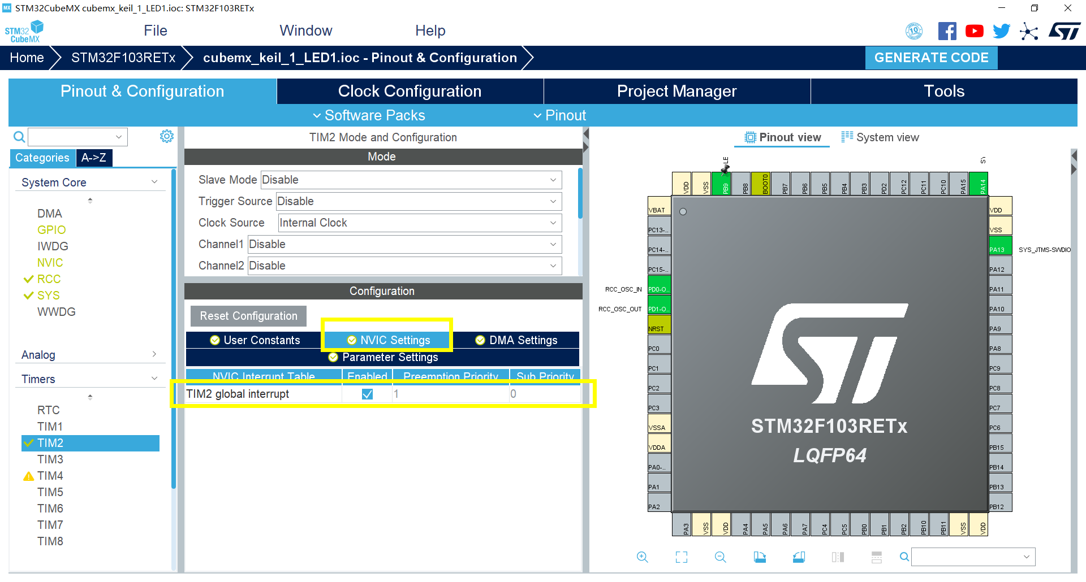
Task: Click the STM32F103RETx breadcrumb
Action: point(123,58)
